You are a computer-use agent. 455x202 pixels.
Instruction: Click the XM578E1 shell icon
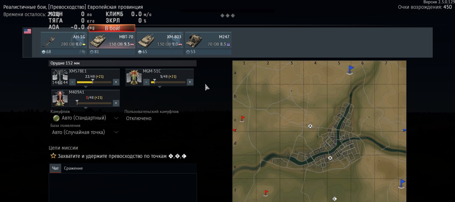coord(60,77)
